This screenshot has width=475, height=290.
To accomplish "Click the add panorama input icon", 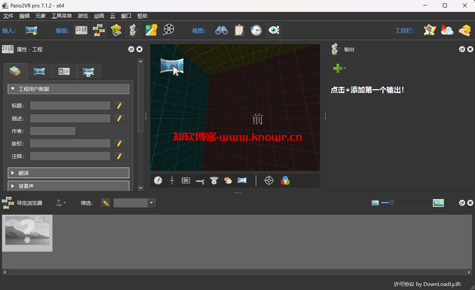I will [31, 31].
